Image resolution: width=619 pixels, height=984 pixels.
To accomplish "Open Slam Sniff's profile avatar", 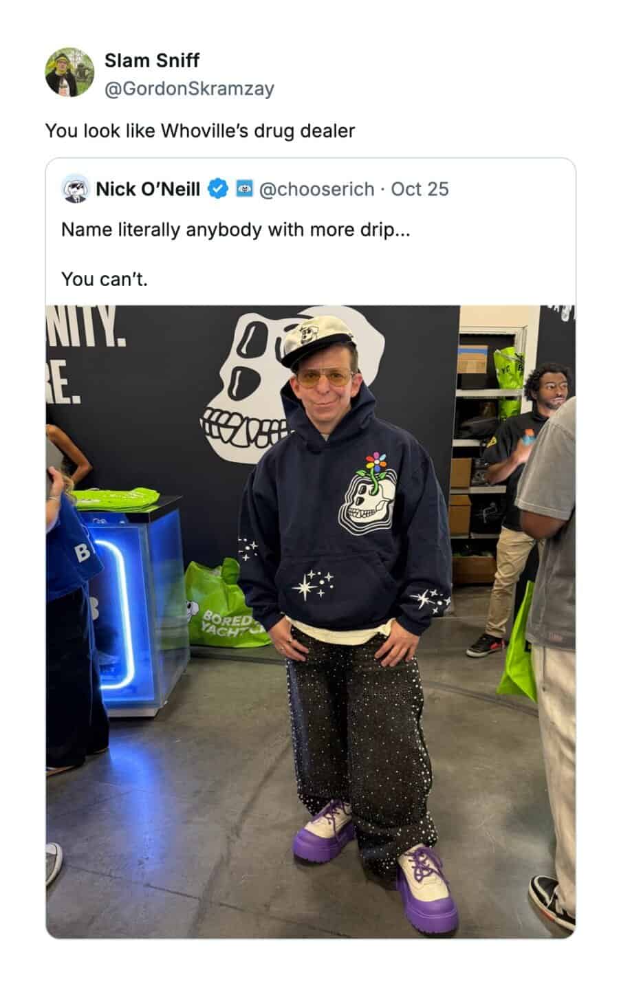I will [69, 72].
